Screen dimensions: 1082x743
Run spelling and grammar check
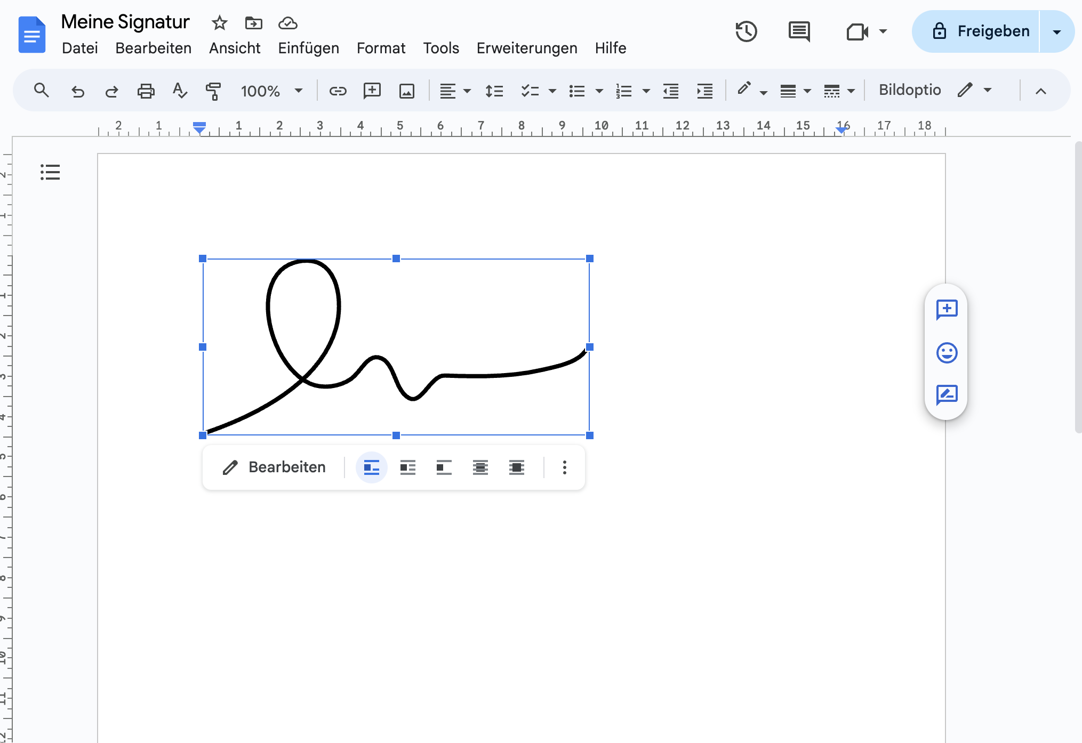tap(180, 91)
